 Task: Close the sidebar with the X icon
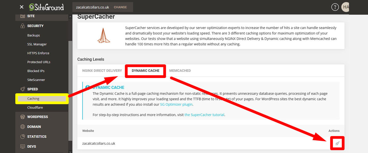coord(21,7)
